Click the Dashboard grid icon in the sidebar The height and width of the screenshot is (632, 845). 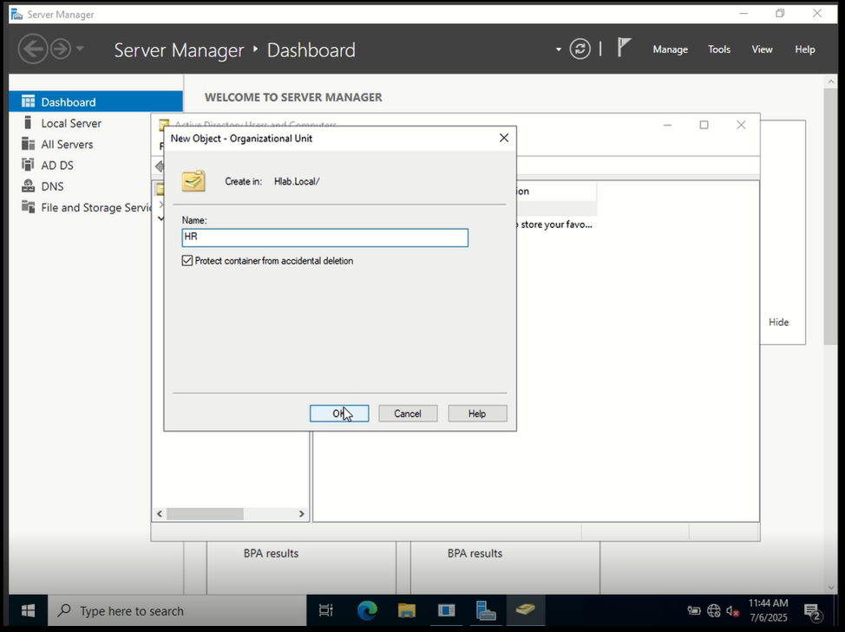tap(28, 101)
